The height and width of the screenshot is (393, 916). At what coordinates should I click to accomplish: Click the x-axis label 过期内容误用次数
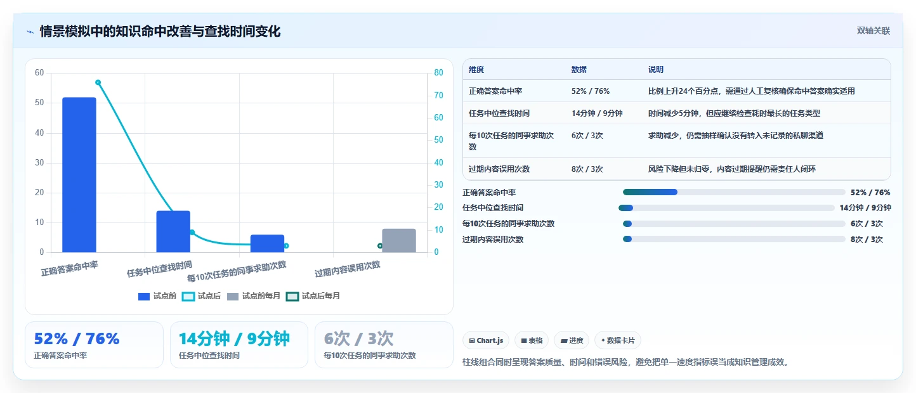[348, 269]
